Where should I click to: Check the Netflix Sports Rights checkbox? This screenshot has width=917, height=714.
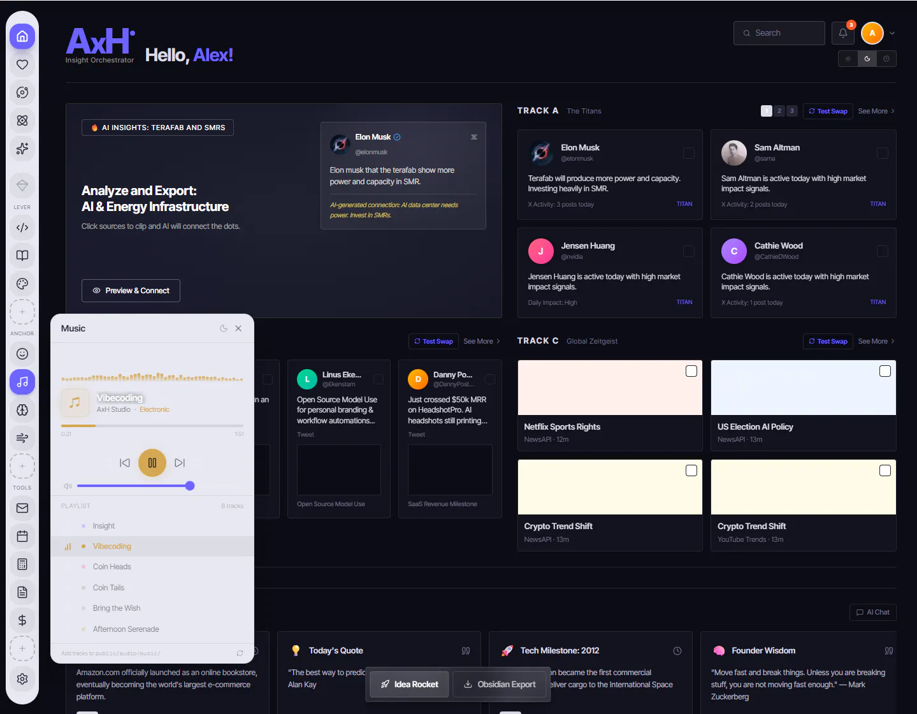point(691,371)
